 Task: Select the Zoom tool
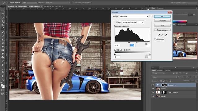click(2, 80)
